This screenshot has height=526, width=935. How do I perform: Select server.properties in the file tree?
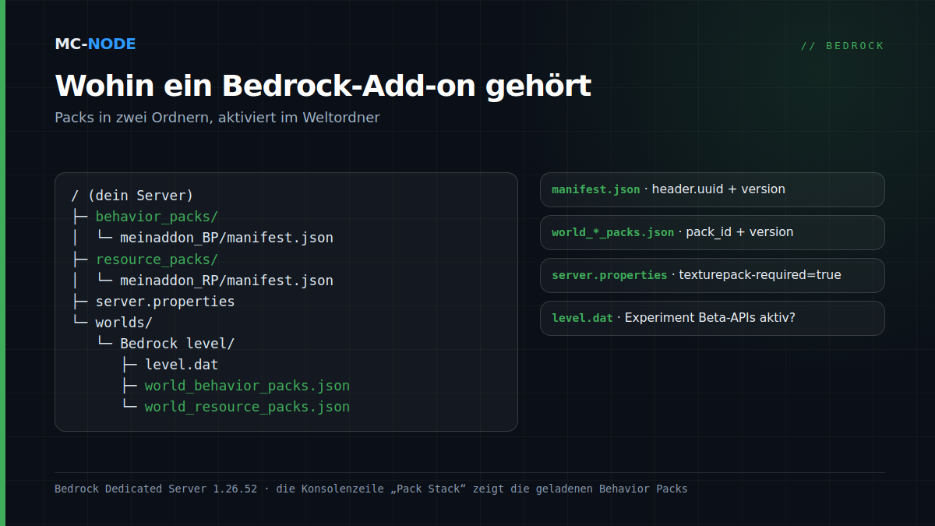165,301
